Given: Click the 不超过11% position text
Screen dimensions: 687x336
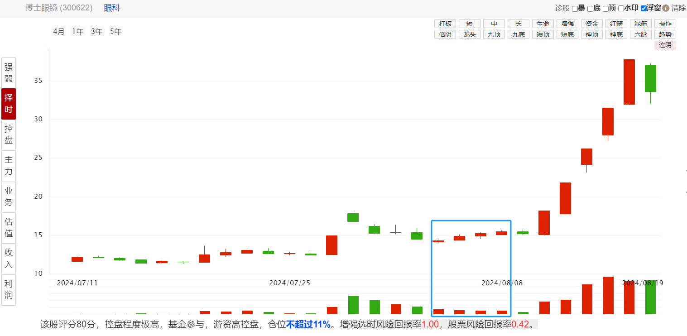Looking at the screenshot, I should [308, 325].
